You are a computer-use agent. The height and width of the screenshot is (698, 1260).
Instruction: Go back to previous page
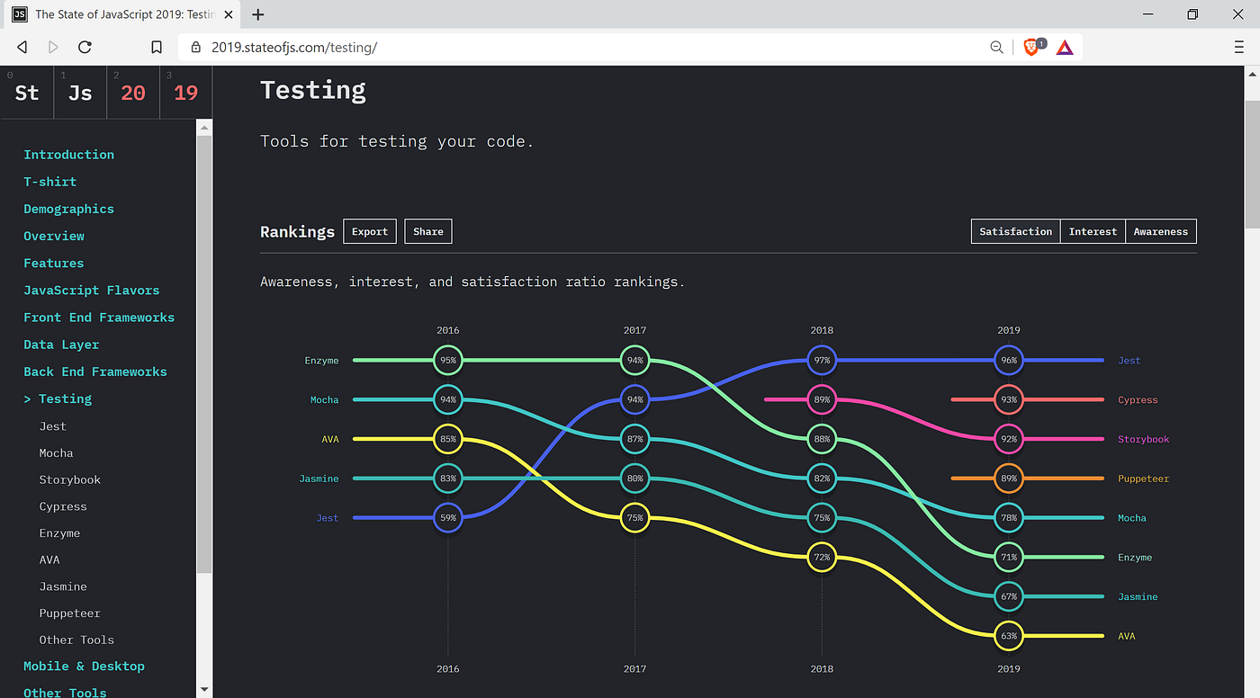tap(22, 47)
